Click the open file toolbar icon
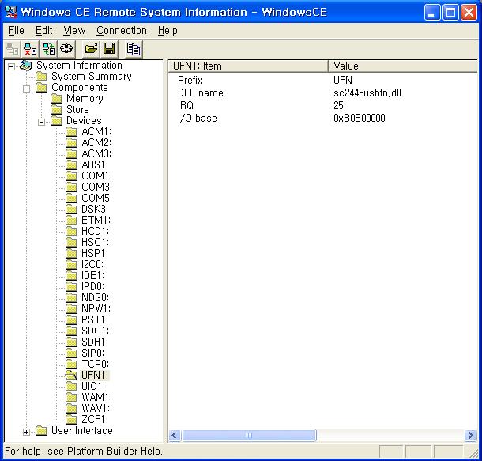 point(92,49)
